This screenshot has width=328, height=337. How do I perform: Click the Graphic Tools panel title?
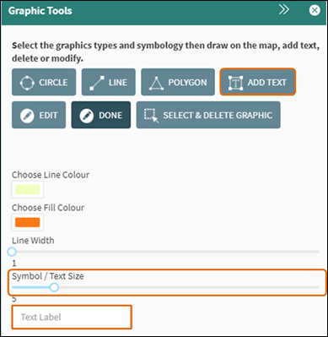[x=40, y=11]
